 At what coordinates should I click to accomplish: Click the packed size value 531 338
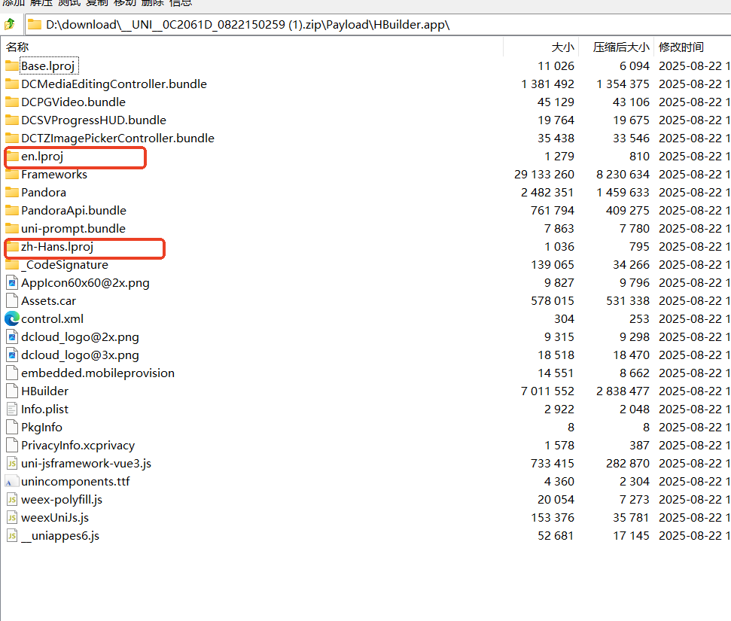pos(628,300)
